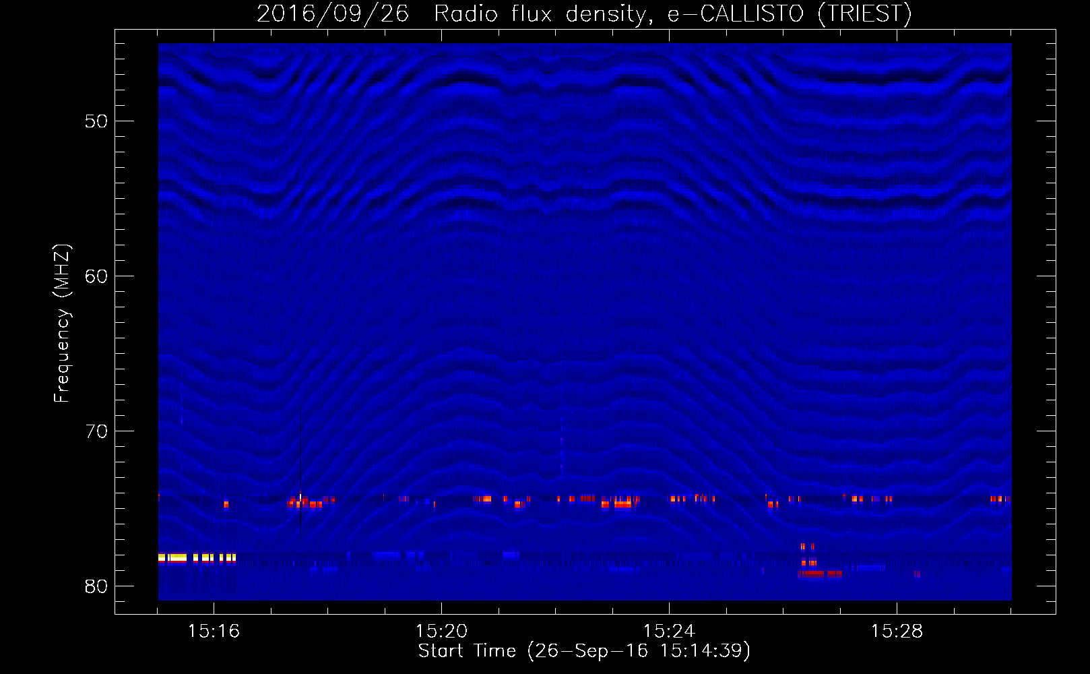Click the 60 MHz frequency tick label
Image resolution: width=1090 pixels, height=674 pixels.
click(x=96, y=276)
